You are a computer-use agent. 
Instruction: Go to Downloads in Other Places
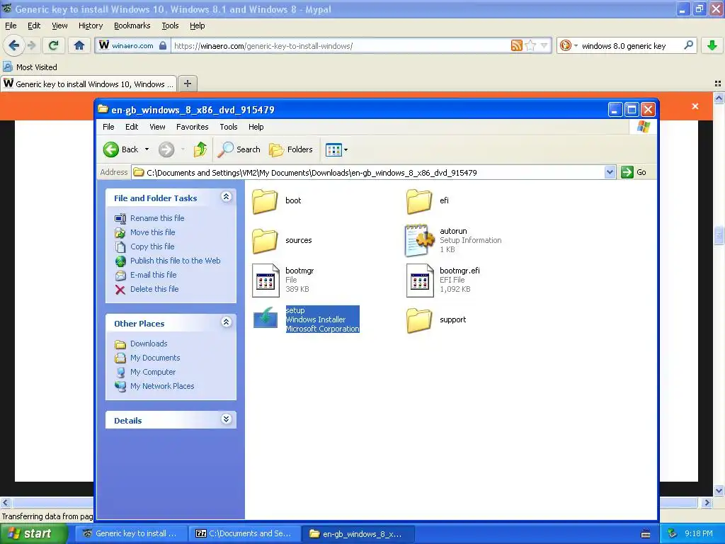pos(149,344)
